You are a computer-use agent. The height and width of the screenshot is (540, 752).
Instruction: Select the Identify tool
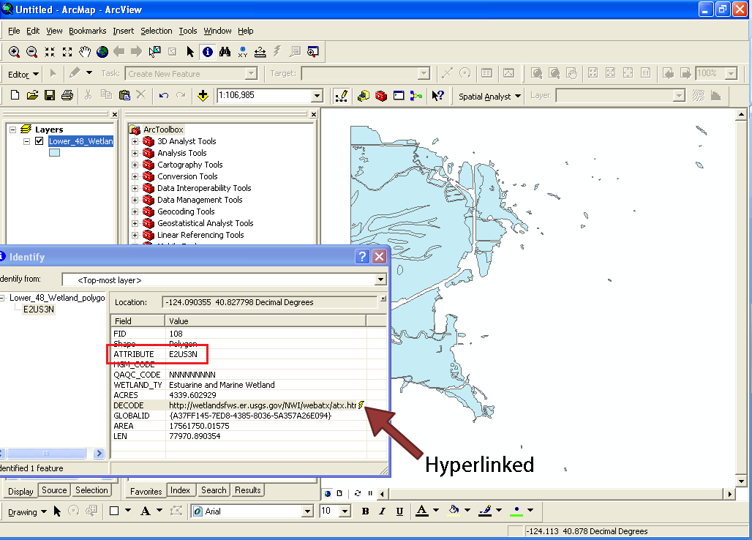[x=208, y=52]
